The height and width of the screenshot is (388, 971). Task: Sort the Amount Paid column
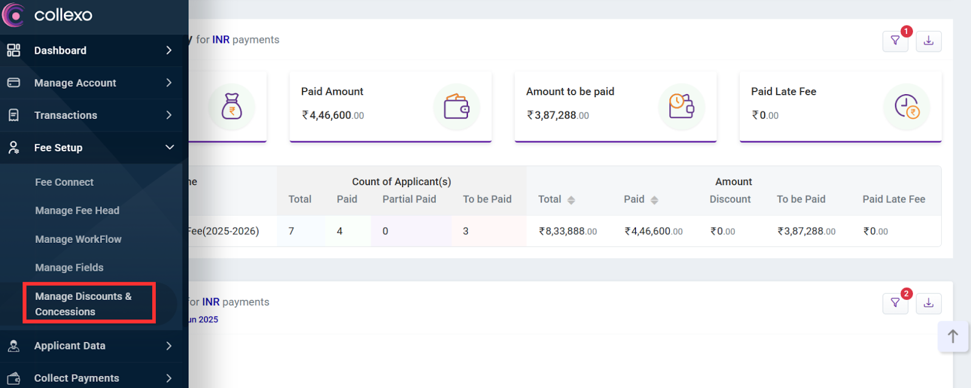tap(654, 200)
